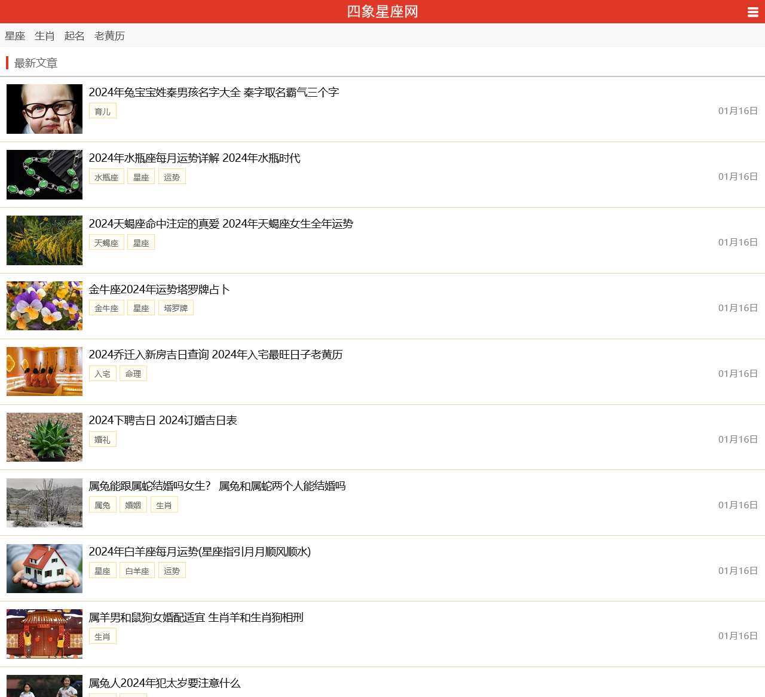Open article 2024乔迁入新房吉日查询
Viewport: 765px width, 697px height.
pos(216,354)
